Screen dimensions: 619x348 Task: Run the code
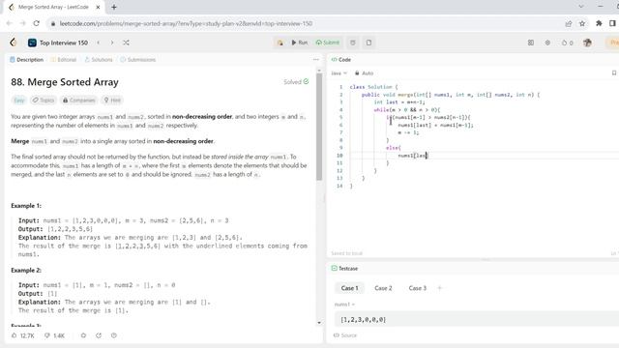coord(299,43)
